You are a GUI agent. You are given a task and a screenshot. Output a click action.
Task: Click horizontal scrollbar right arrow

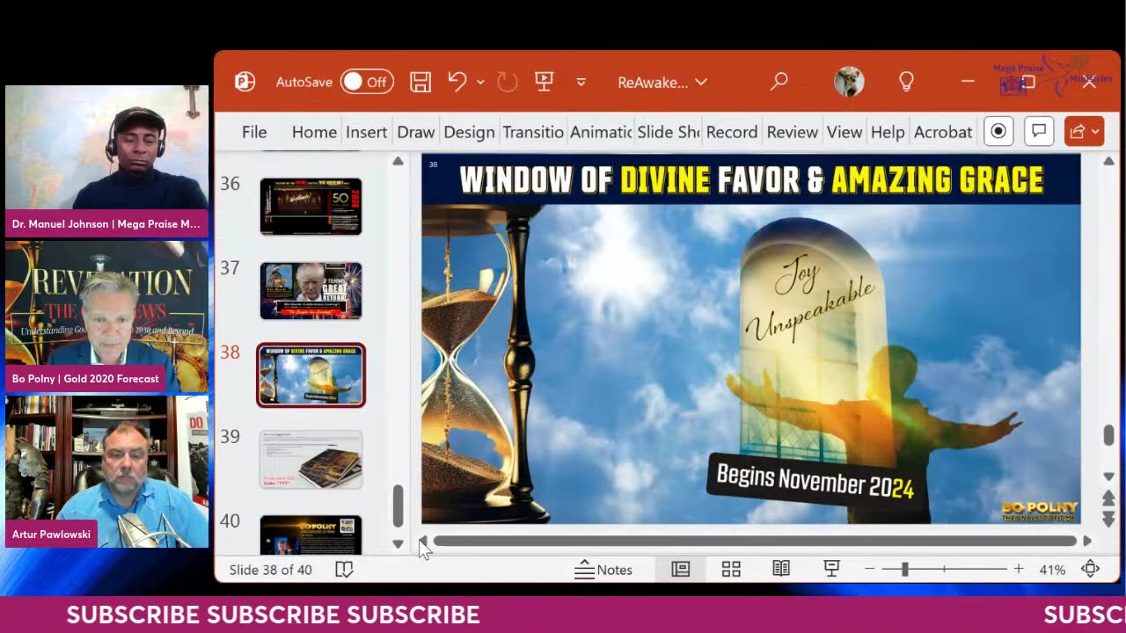tap(1087, 541)
